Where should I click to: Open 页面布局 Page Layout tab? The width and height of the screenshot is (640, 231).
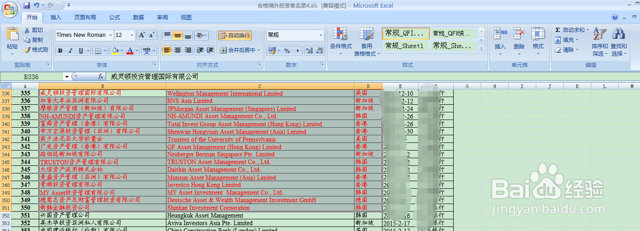(85, 18)
